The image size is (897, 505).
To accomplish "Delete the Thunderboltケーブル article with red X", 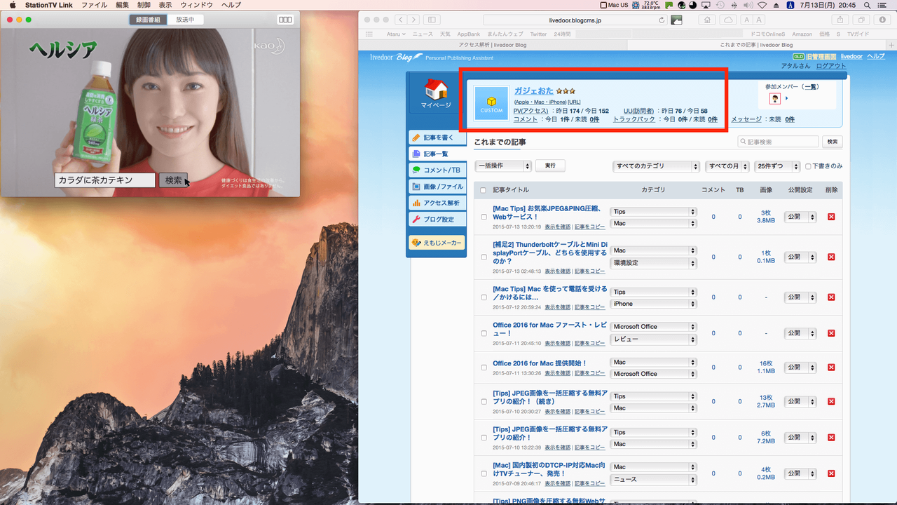I will pos(831,257).
